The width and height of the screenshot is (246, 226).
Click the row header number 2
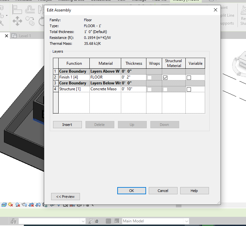[56, 77]
